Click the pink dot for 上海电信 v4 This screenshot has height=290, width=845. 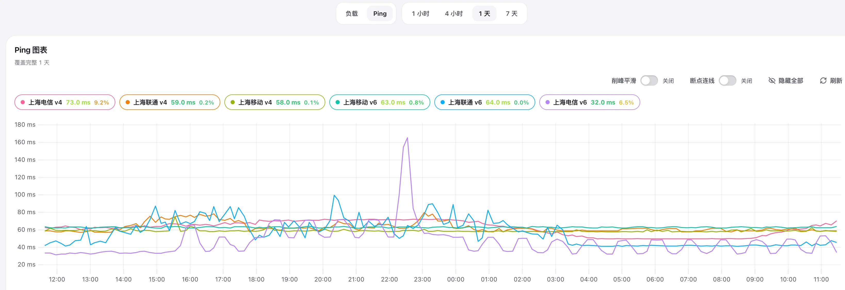tap(23, 102)
